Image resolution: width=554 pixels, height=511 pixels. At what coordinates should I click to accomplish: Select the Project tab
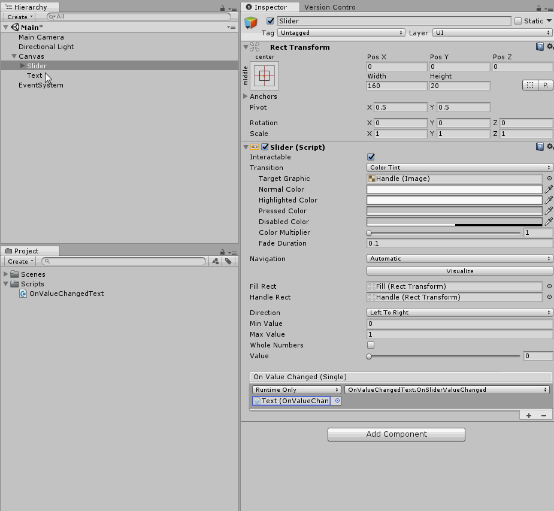coord(26,251)
